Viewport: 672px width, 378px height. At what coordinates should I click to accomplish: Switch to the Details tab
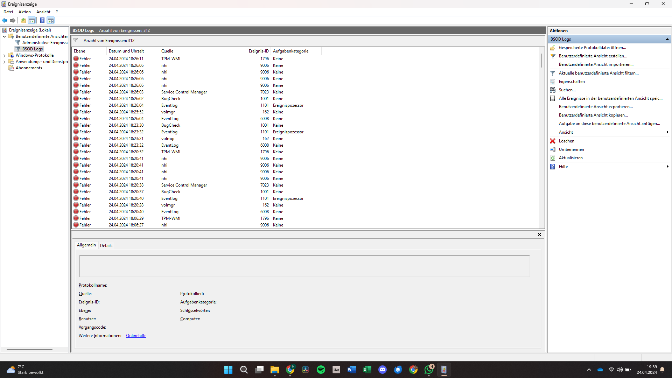point(106,245)
